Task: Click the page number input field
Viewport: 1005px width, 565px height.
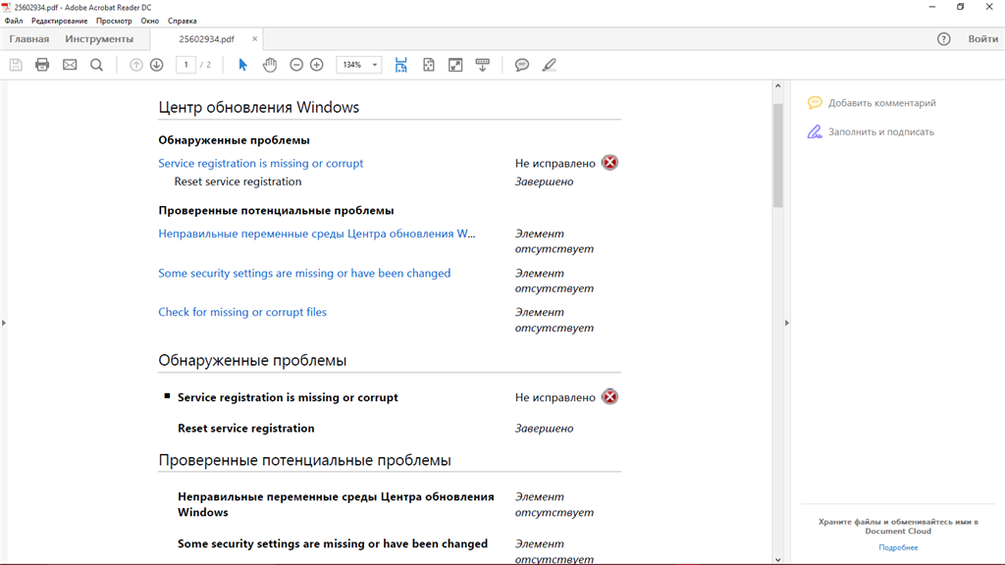Action: [x=185, y=65]
